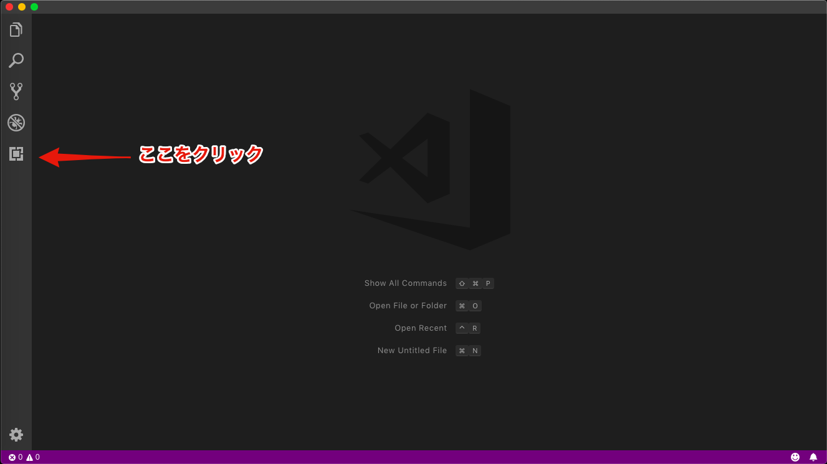Click the R key hint for Open Recent
Viewport: 827px width, 464px height.
click(x=475, y=328)
